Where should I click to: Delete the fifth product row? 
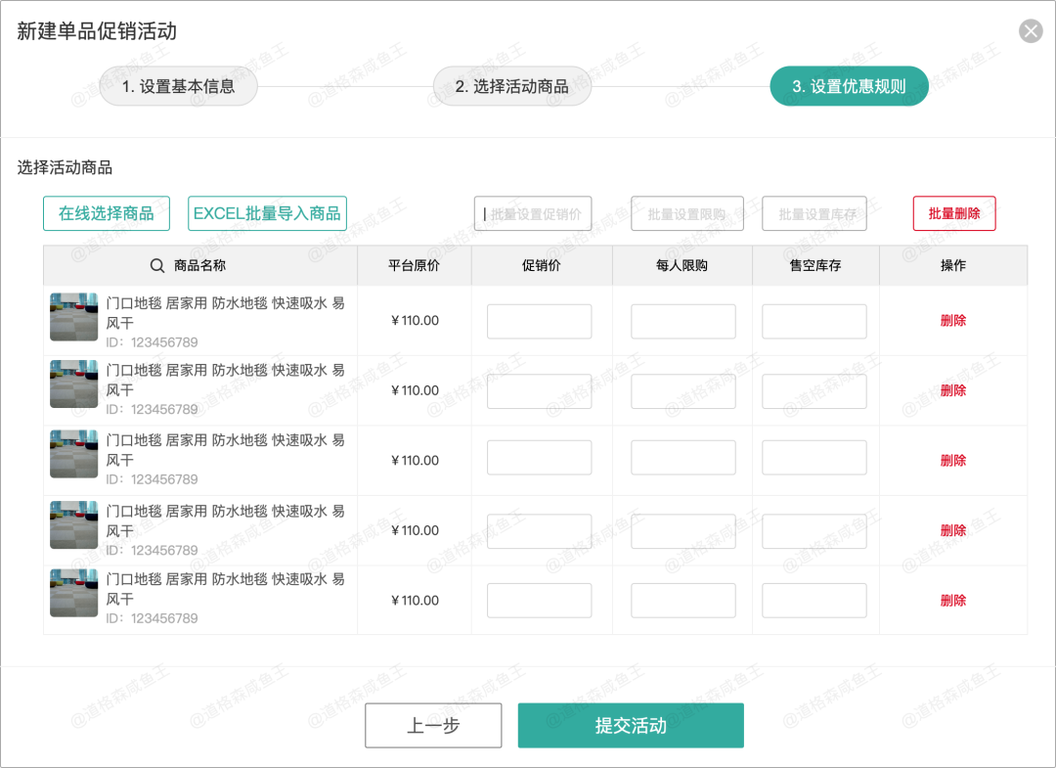pyautogui.click(x=953, y=601)
